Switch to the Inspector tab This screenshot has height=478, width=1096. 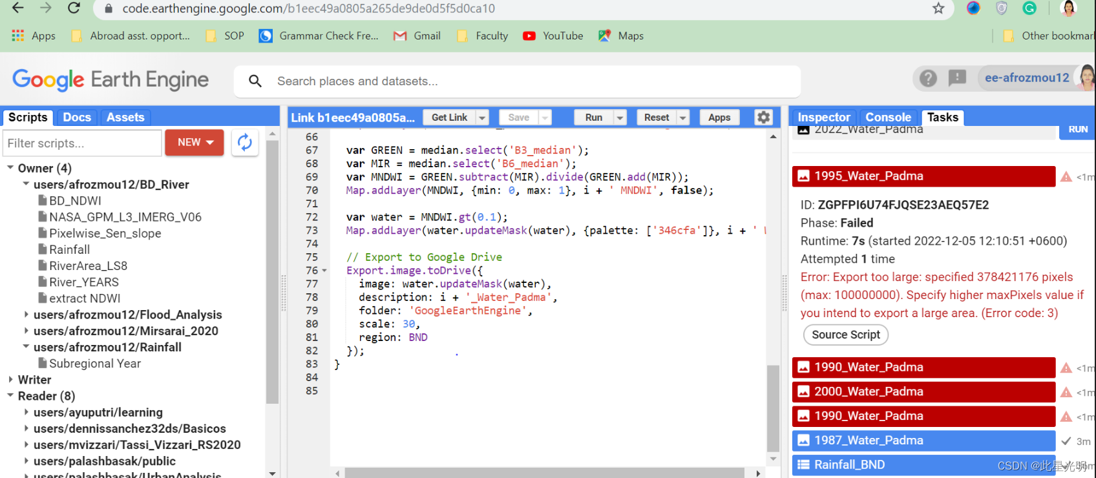coord(824,118)
